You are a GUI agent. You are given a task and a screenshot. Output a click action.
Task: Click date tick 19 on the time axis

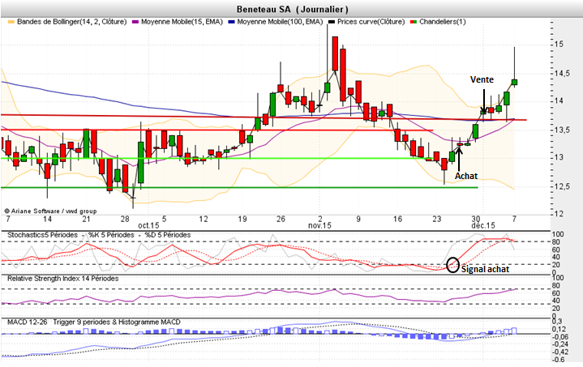click(242, 219)
